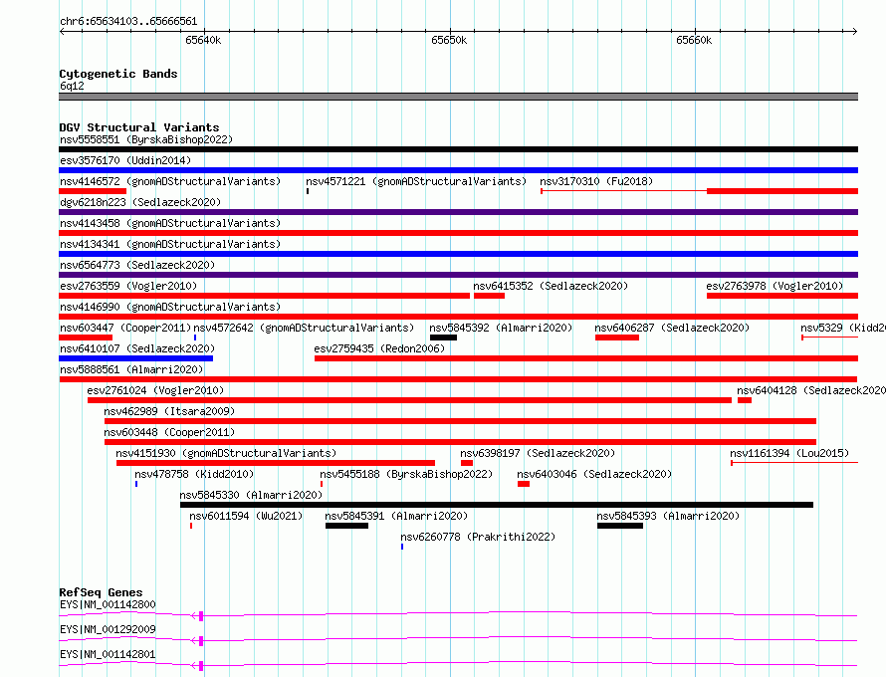Select the RefSeq Genes track title
This screenshot has height=677, width=886.
click(101, 592)
